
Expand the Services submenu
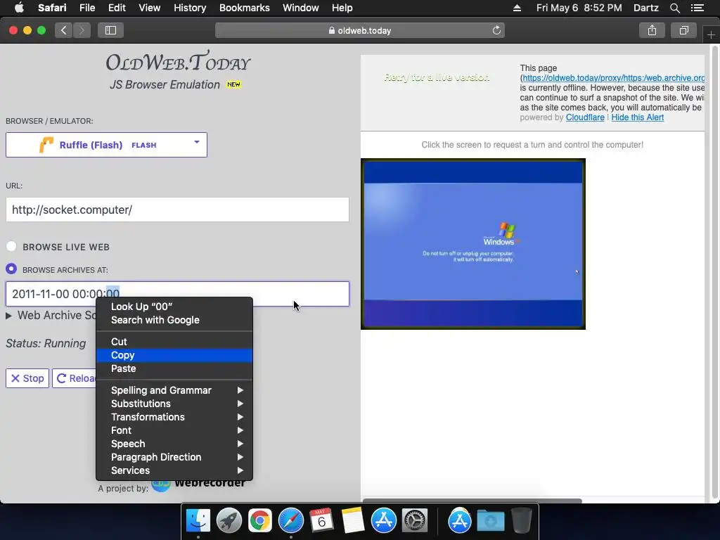pyautogui.click(x=174, y=470)
